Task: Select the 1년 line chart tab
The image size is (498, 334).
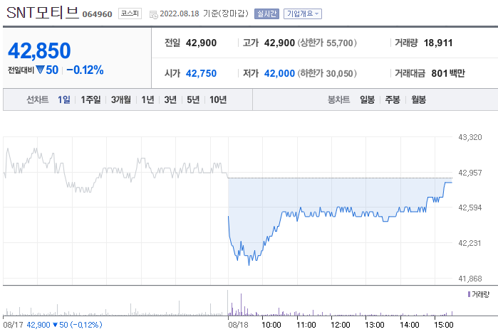Action: click(147, 99)
